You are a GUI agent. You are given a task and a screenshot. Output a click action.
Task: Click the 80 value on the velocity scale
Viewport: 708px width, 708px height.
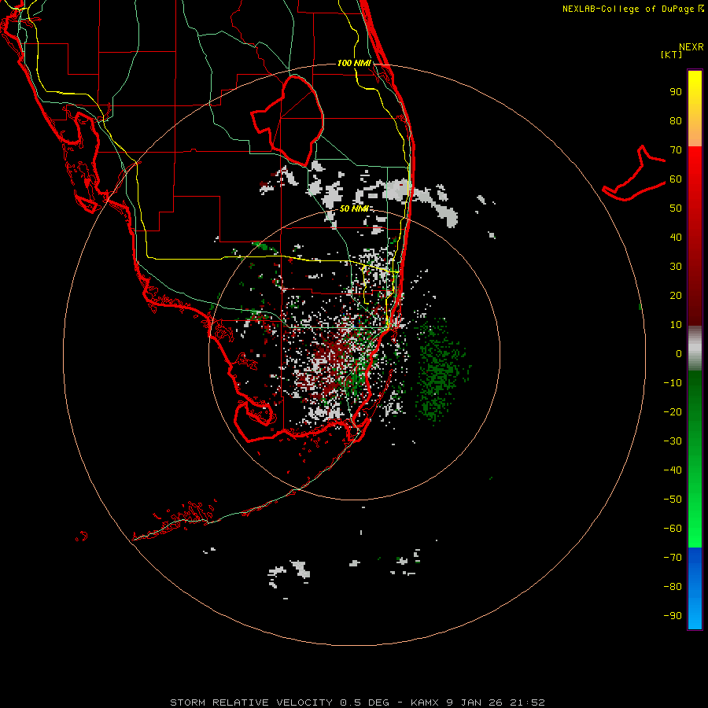[676, 121]
